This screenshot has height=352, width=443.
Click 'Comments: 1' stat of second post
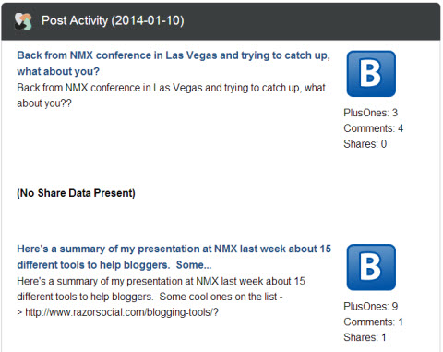(x=373, y=322)
